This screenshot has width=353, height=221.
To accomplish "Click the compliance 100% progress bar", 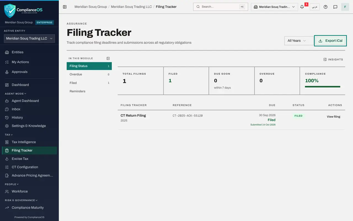I will point(322,86).
